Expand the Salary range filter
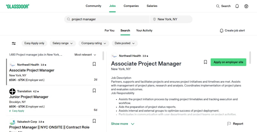This screenshot has width=257, height=132. click(63, 43)
